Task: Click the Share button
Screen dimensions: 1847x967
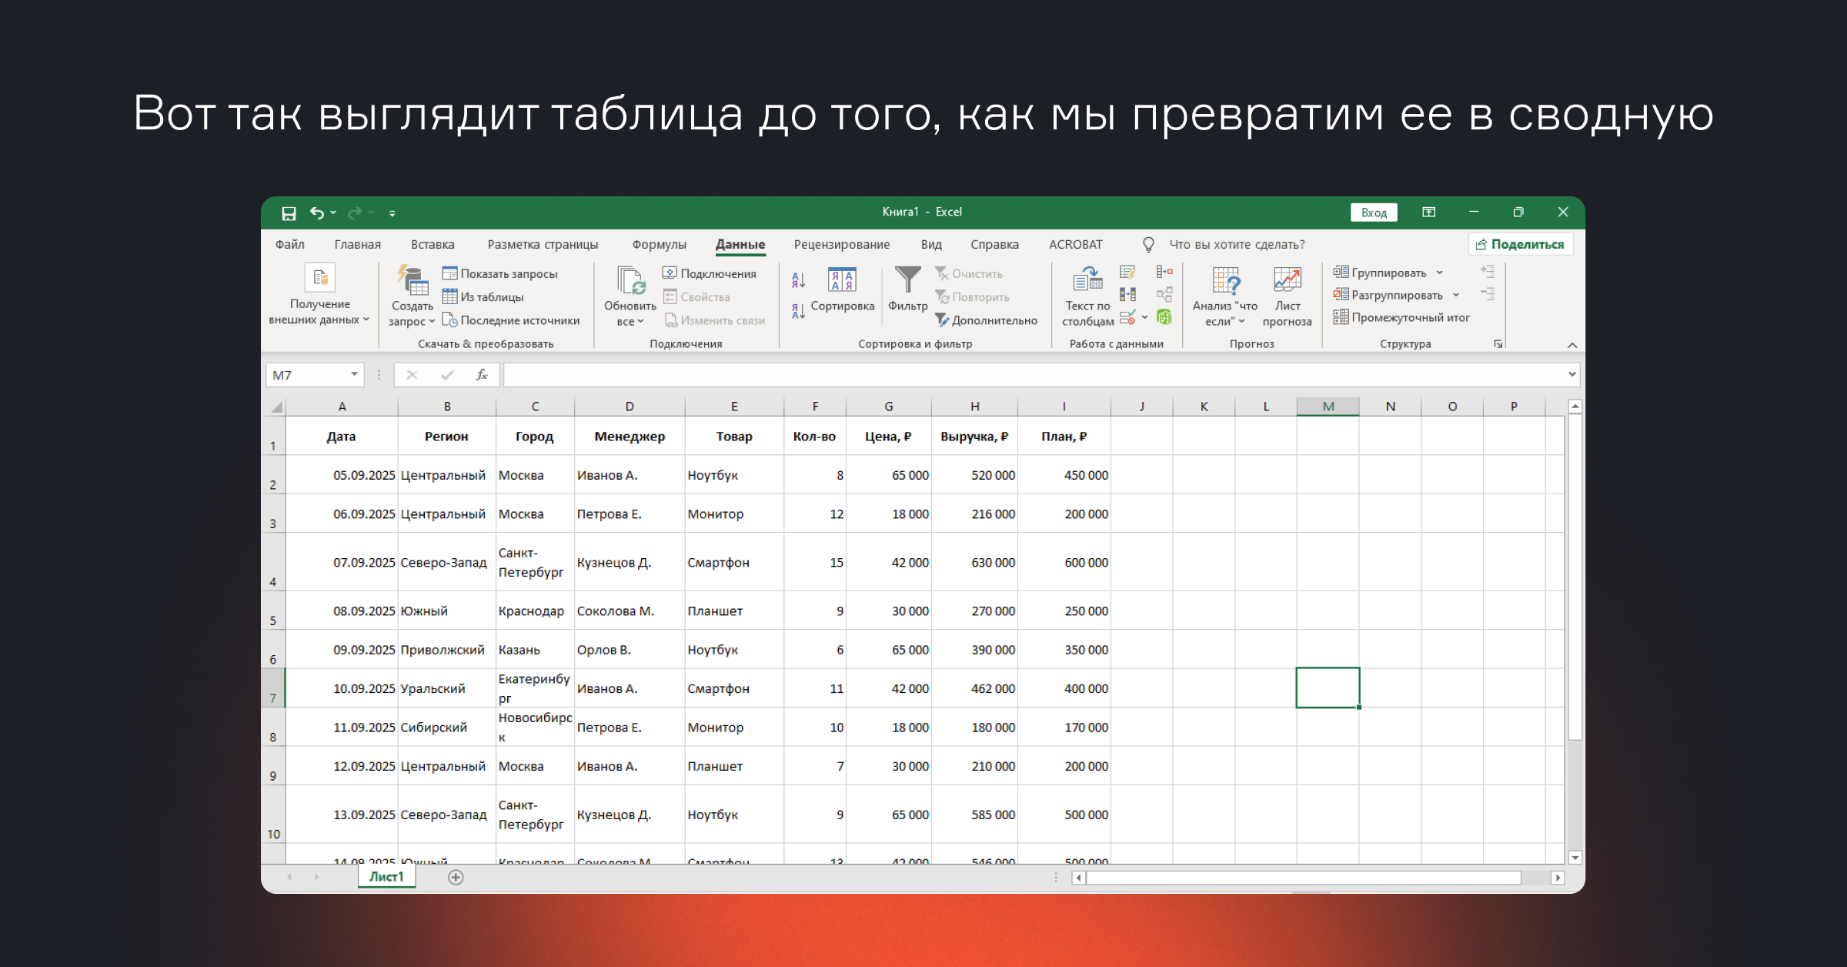Action: [1520, 244]
